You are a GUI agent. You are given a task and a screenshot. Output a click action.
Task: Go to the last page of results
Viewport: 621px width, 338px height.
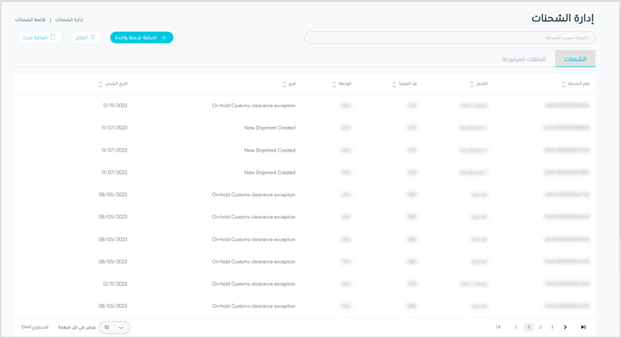583,327
